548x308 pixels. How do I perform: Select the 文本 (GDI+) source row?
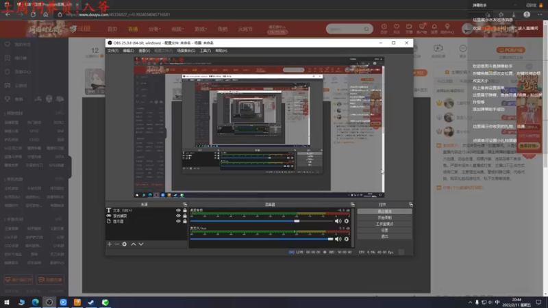pos(147,210)
